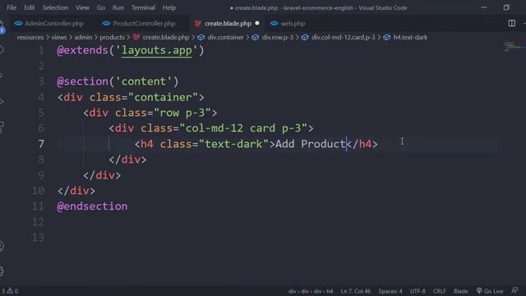The image size is (526, 296).
Task: Click the split editor icon
Action: 511,23
